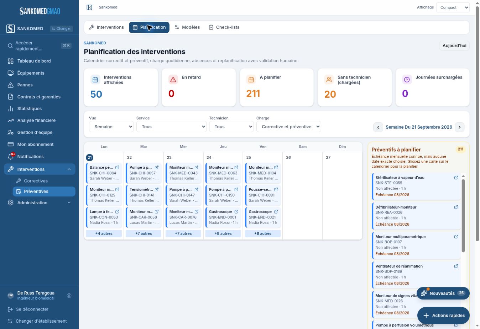
Task: Open the Charge Corrective et préventive dropdown
Action: [x=289, y=126]
